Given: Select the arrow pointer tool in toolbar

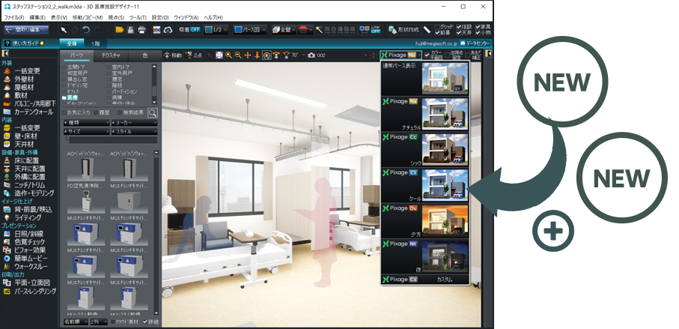Looking at the screenshot, I should click(65, 29).
